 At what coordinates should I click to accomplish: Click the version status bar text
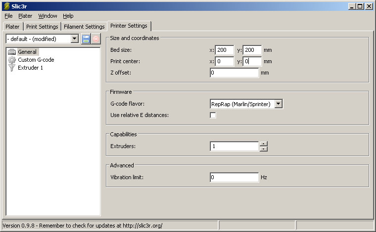(83, 226)
